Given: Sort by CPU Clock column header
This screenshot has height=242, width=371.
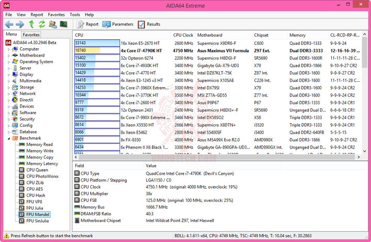Looking at the screenshot, I should 183,35.
